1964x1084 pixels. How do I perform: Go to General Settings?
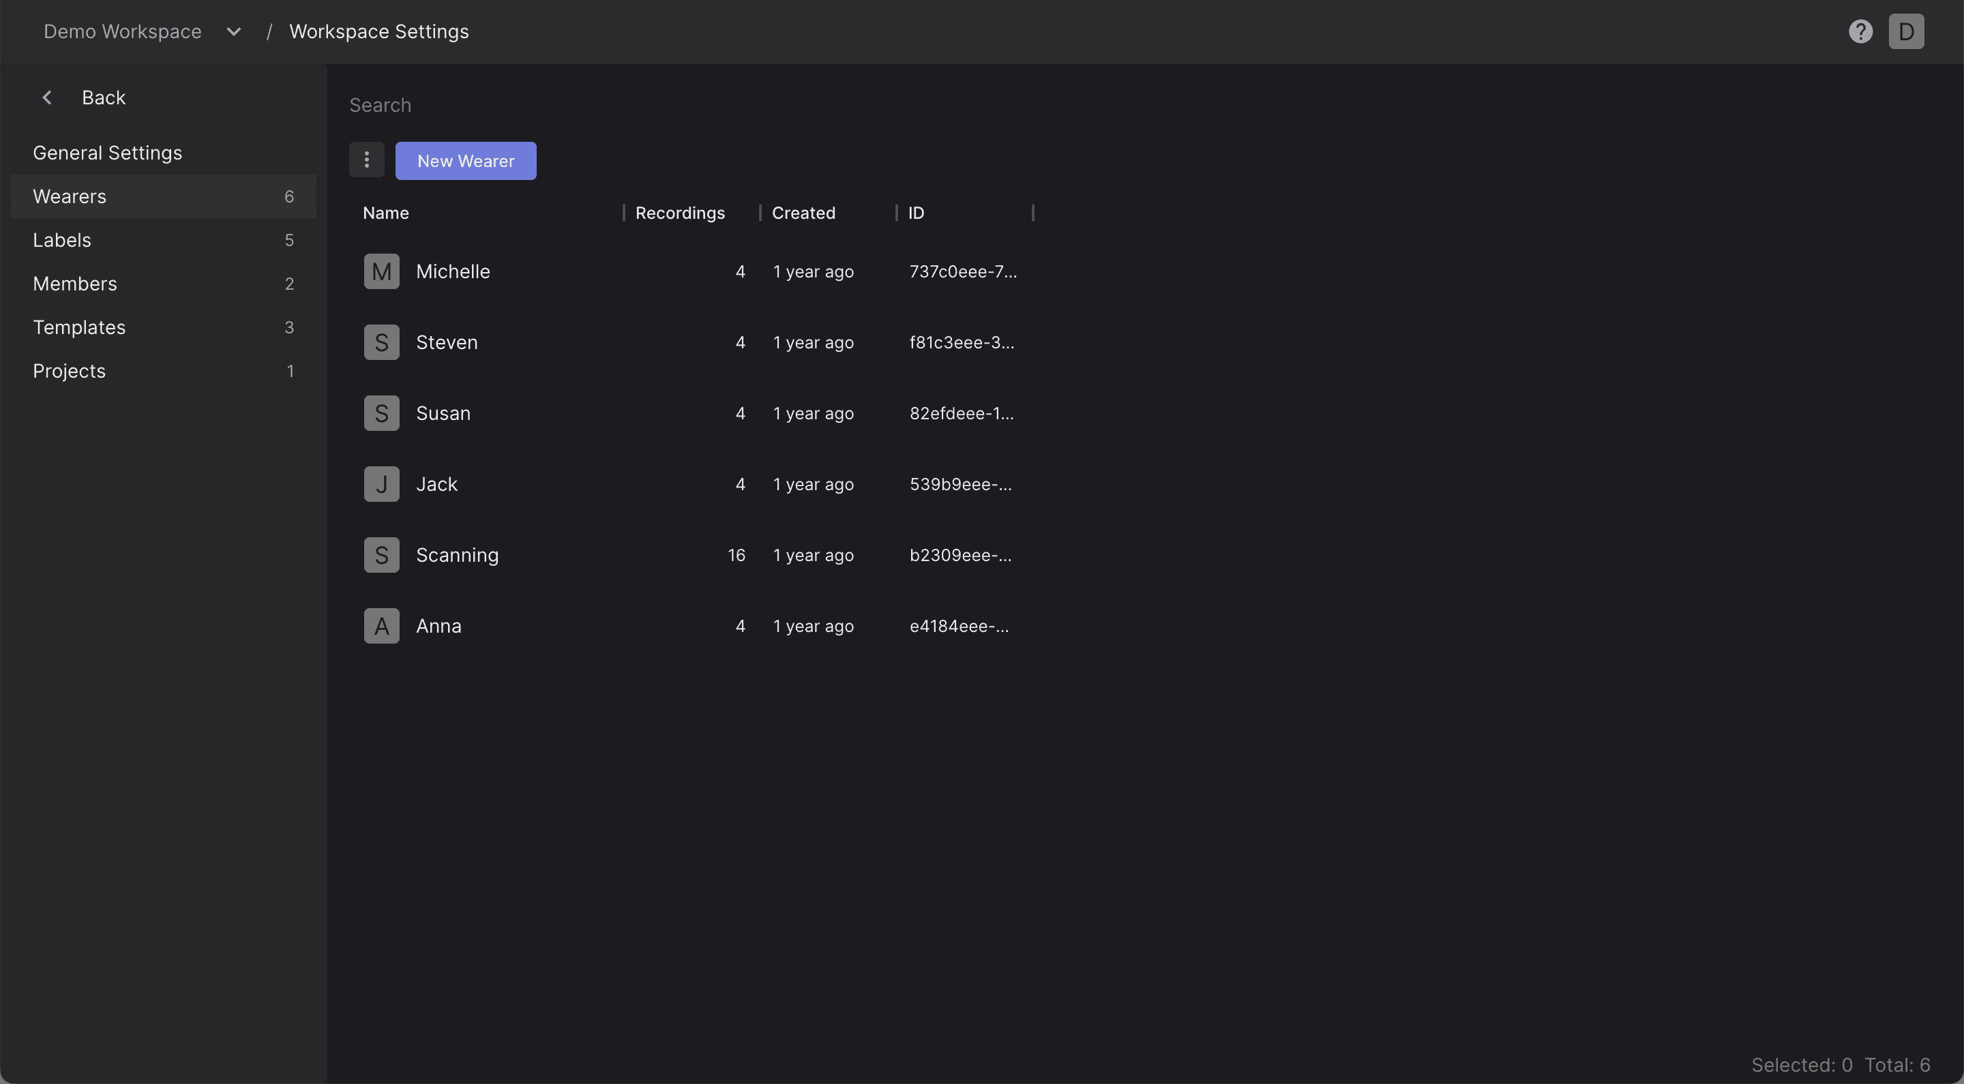(108, 153)
